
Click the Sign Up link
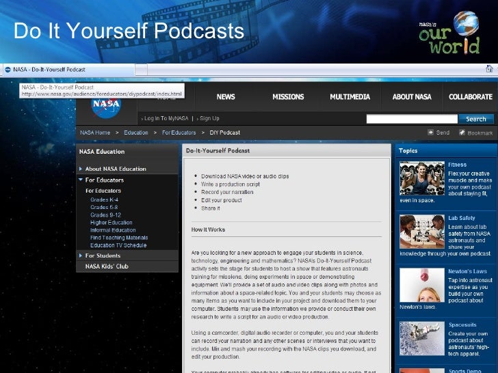[209, 118]
